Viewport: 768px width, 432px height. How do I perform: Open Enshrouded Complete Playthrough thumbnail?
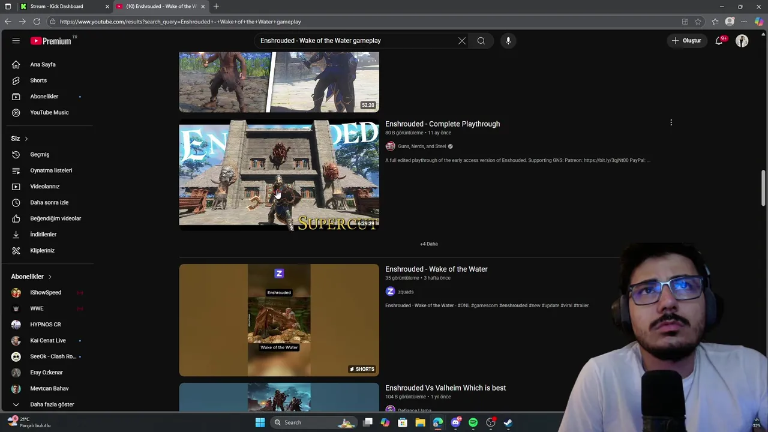tap(279, 175)
